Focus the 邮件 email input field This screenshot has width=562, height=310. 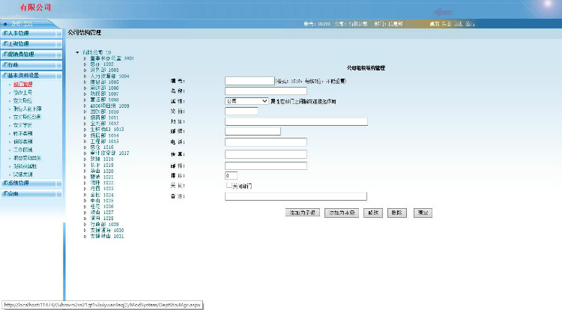[266, 165]
